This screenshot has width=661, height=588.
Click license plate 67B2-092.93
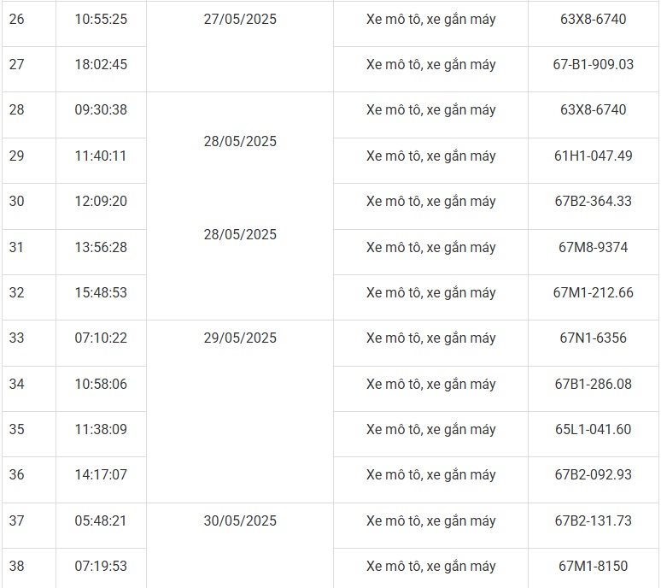tap(593, 474)
